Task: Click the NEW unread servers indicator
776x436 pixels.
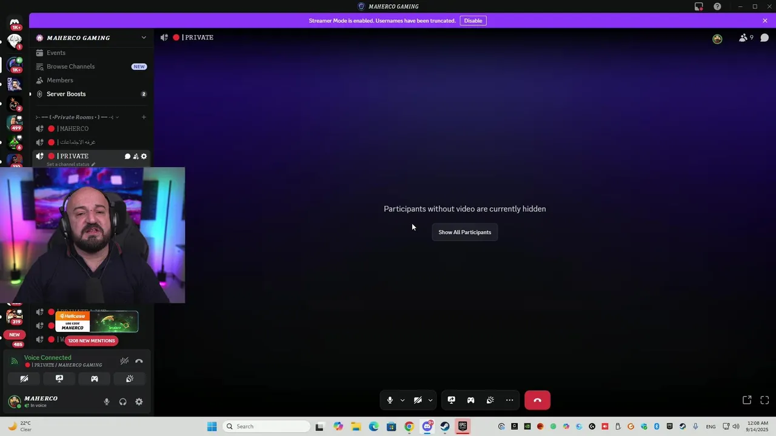Action: coord(15,334)
